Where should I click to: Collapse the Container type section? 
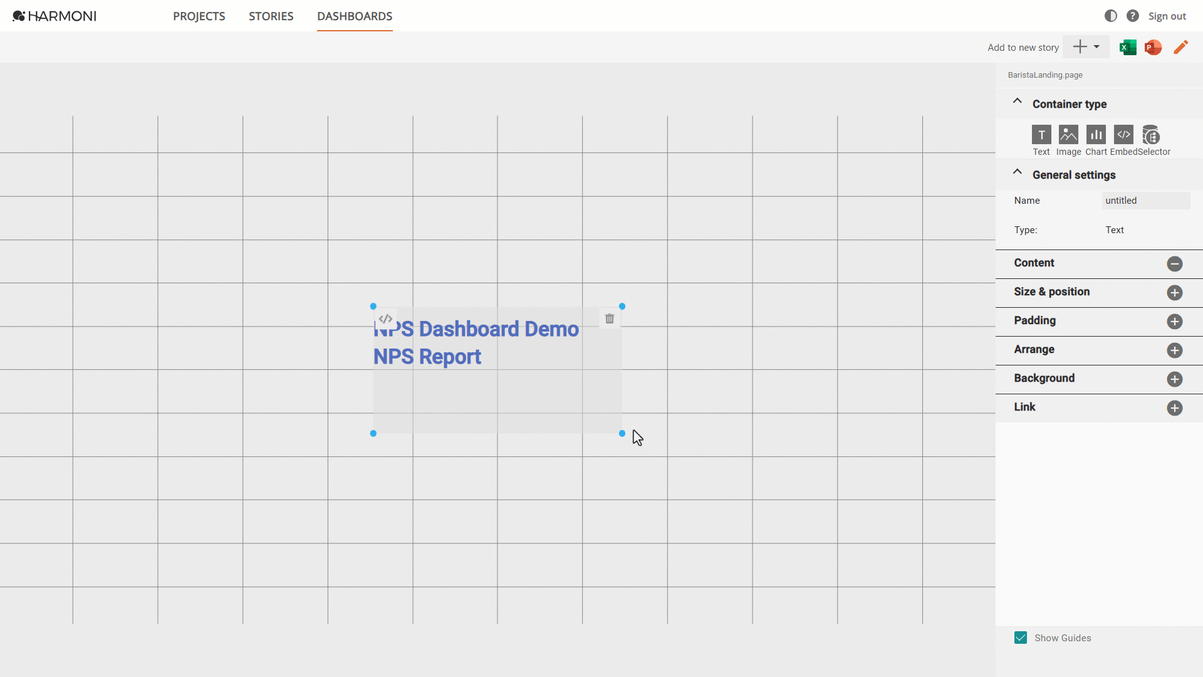click(1017, 102)
